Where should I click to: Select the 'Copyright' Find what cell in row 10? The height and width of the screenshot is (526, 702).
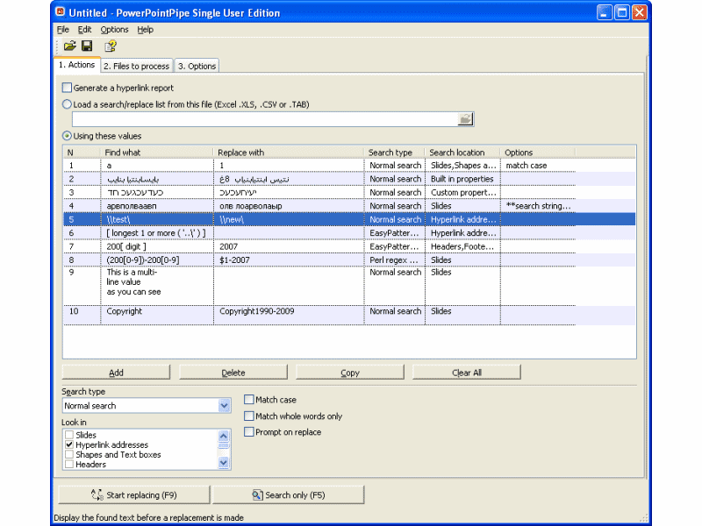pyautogui.click(x=157, y=315)
